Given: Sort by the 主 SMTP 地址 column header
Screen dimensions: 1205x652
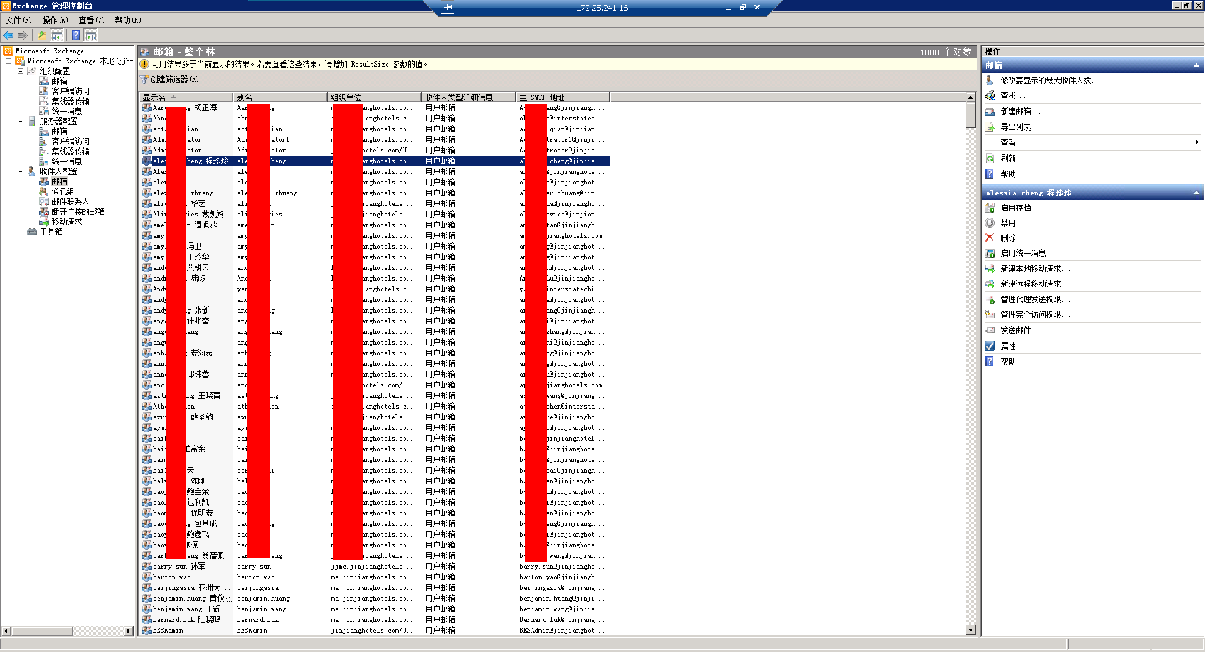Looking at the screenshot, I should click(562, 97).
